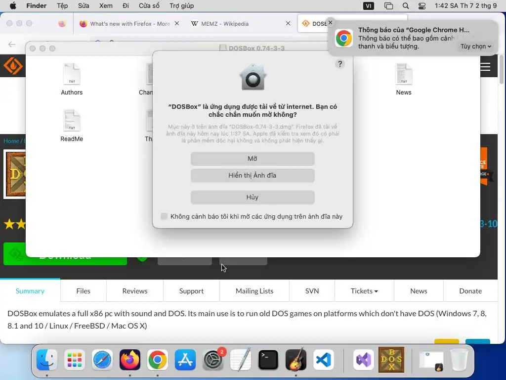
Task: Open the Sửa menu
Action: coord(84,6)
